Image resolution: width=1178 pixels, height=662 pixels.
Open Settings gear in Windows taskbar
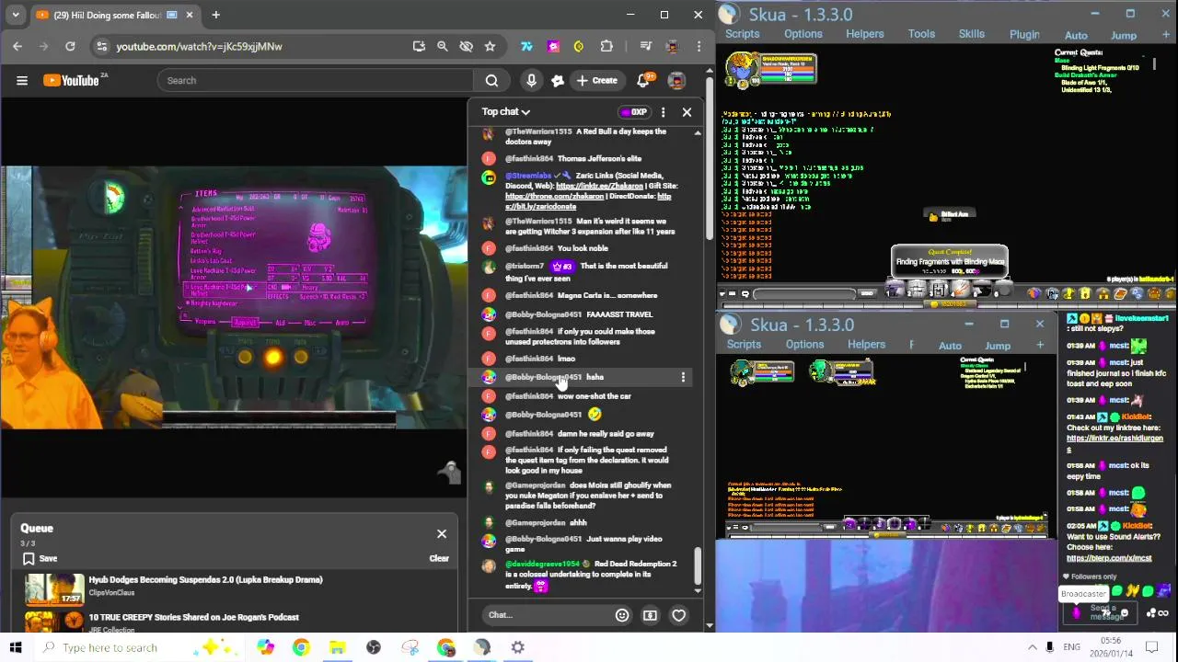pos(518,647)
